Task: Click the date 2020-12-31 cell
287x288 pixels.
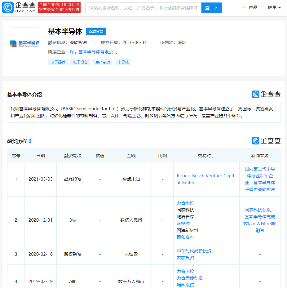Action: click(x=41, y=220)
